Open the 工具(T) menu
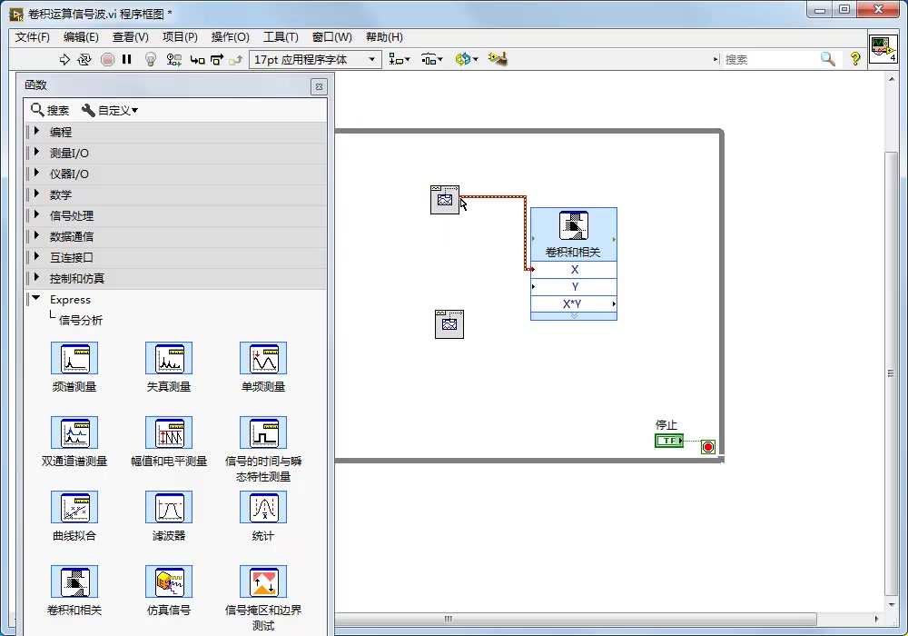The image size is (908, 636). point(280,37)
